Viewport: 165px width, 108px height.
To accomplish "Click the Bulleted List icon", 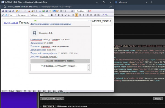I will (91, 15).
